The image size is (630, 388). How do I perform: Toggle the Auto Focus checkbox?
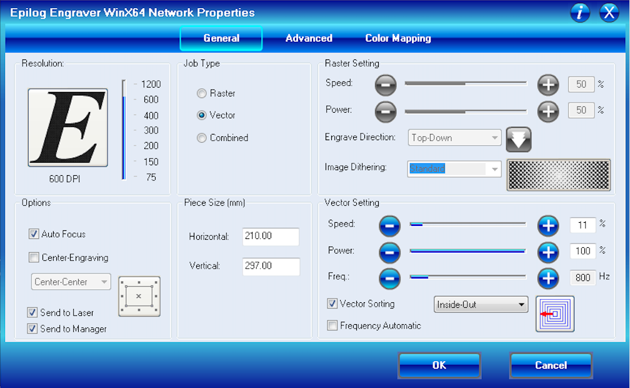pos(34,234)
